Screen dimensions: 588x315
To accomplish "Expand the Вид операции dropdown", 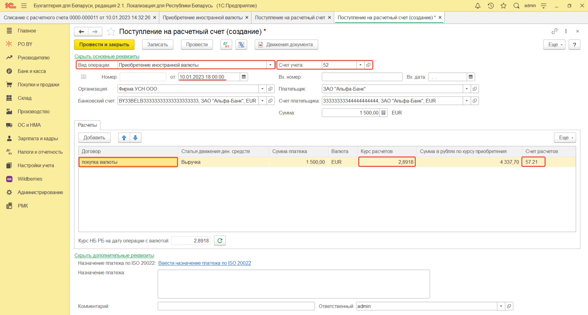I will (x=271, y=65).
